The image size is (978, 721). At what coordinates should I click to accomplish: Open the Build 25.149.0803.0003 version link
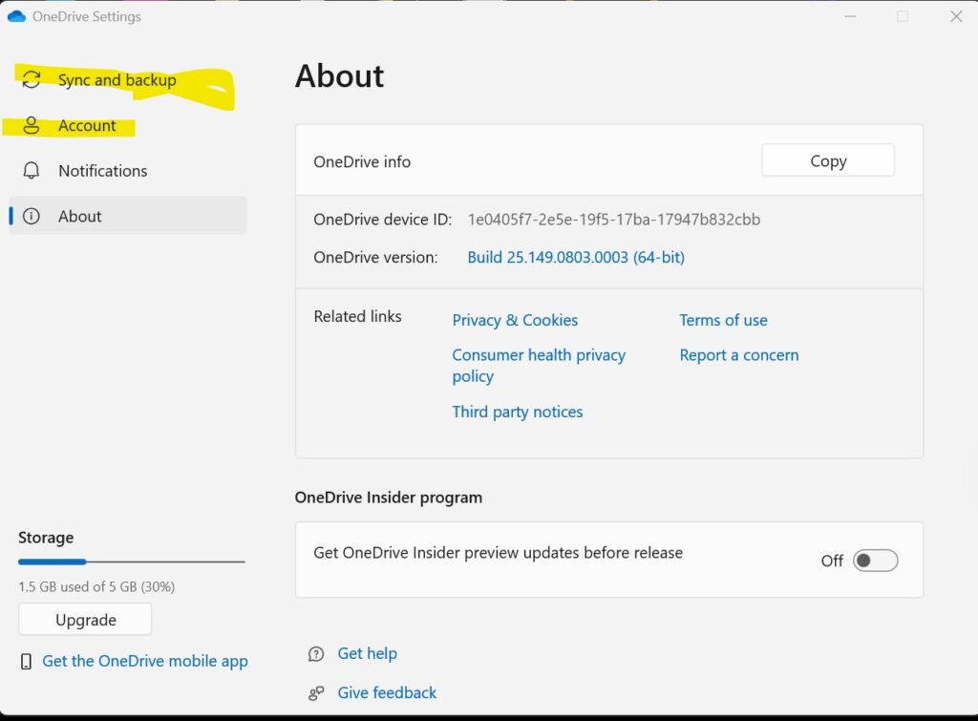click(576, 257)
